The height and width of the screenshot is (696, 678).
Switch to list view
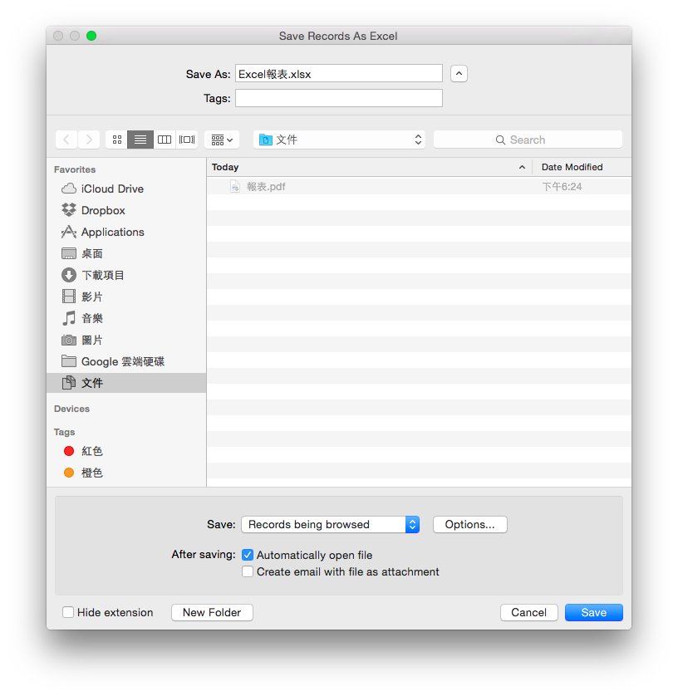(x=140, y=140)
